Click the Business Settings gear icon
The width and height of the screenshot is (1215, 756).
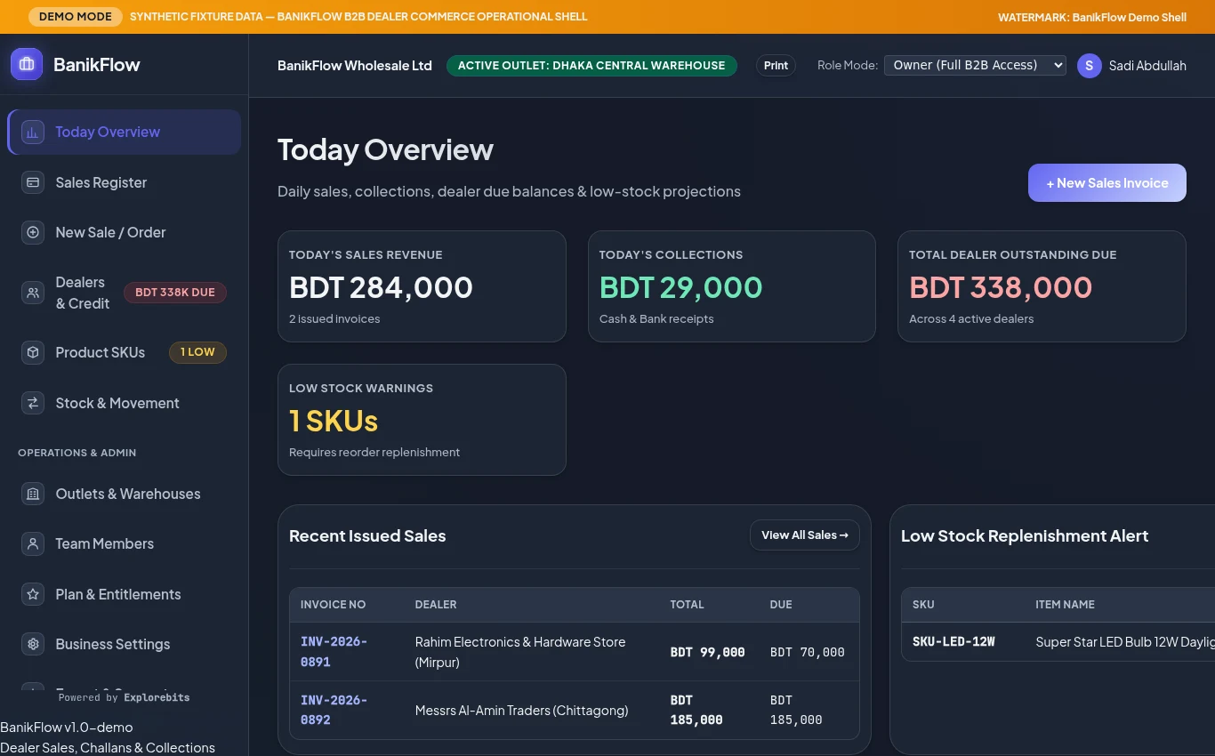33,644
